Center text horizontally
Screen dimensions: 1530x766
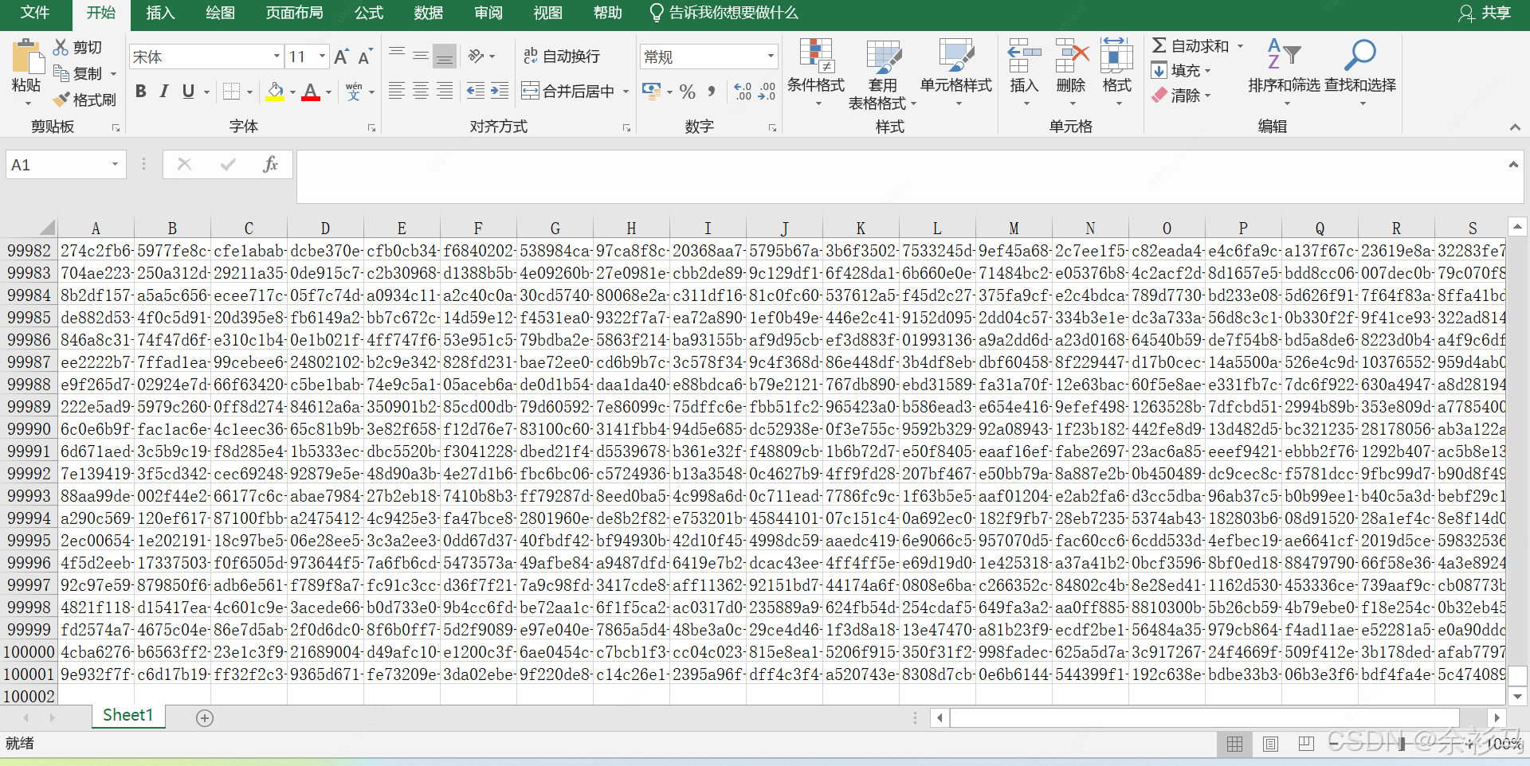click(421, 92)
